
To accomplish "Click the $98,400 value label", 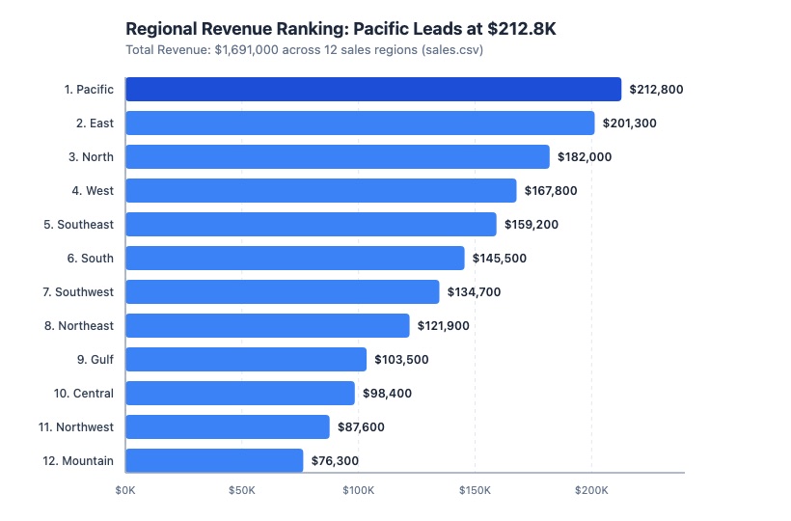I will tap(388, 394).
